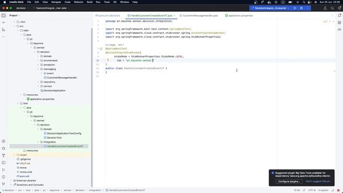The image size is (343, 193).
Task: Click Don't suggest this plugin link
Action: pyautogui.click(x=318, y=181)
